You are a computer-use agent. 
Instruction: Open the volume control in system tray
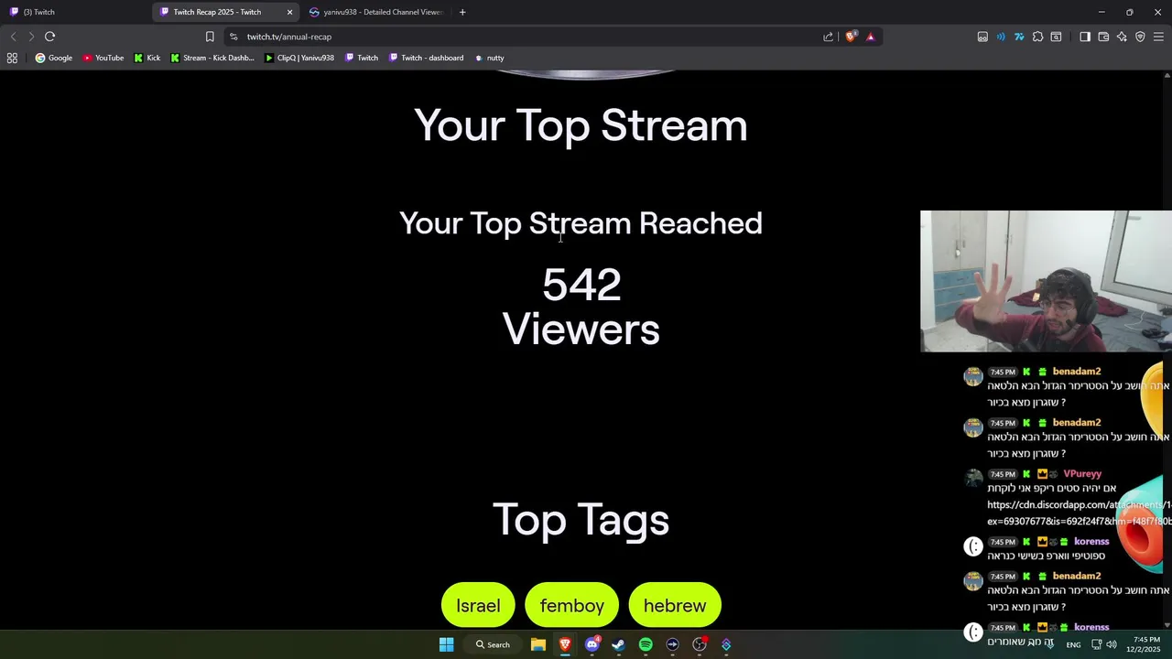pos(1112,644)
